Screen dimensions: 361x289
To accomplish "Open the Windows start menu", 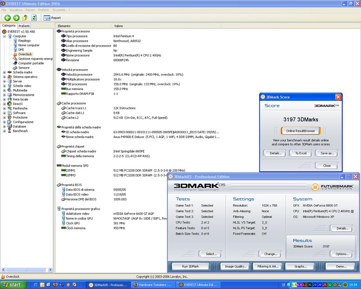I will coord(13,285).
